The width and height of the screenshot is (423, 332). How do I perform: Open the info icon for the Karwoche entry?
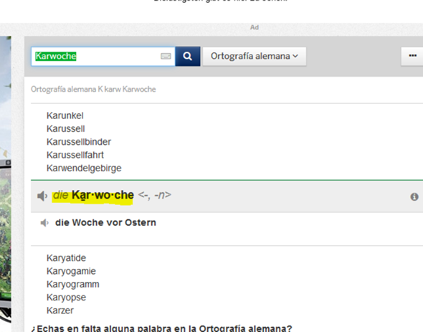(414, 196)
